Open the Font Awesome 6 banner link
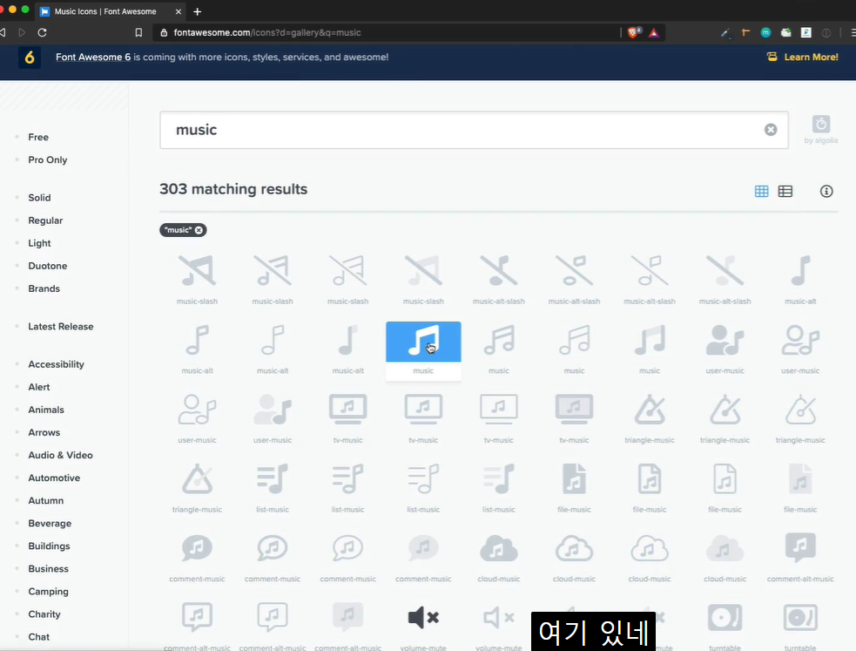Viewport: 856px width, 651px height. click(x=93, y=58)
